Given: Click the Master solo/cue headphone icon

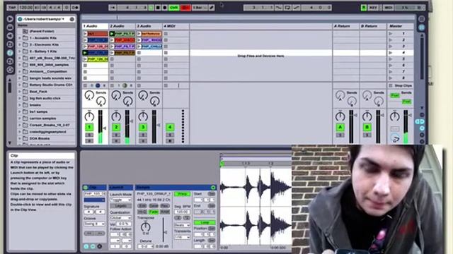Looking at the screenshot, I should pos(395,138).
